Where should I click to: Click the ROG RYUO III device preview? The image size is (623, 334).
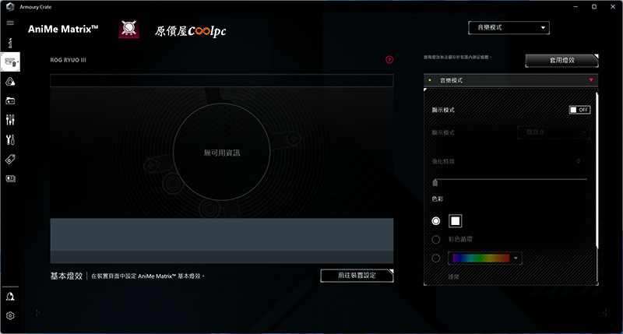click(222, 153)
